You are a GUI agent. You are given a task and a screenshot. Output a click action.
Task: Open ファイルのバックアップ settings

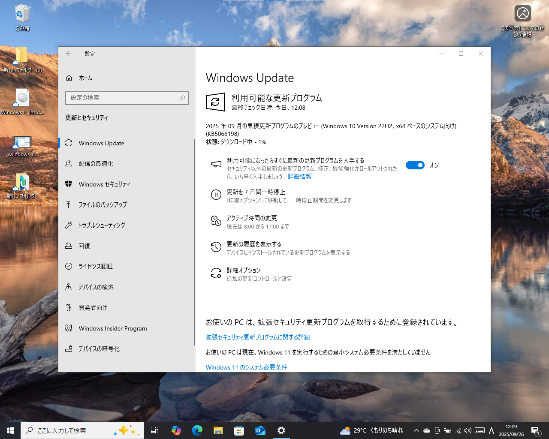coord(103,204)
